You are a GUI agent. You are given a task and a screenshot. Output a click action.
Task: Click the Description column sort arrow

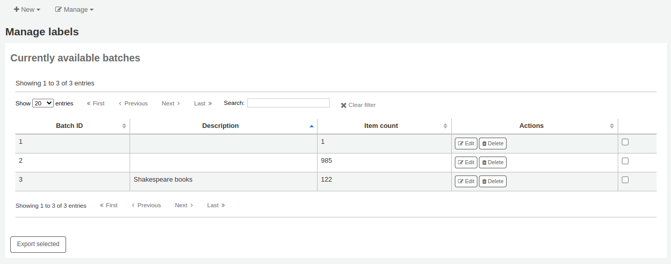coord(311,126)
